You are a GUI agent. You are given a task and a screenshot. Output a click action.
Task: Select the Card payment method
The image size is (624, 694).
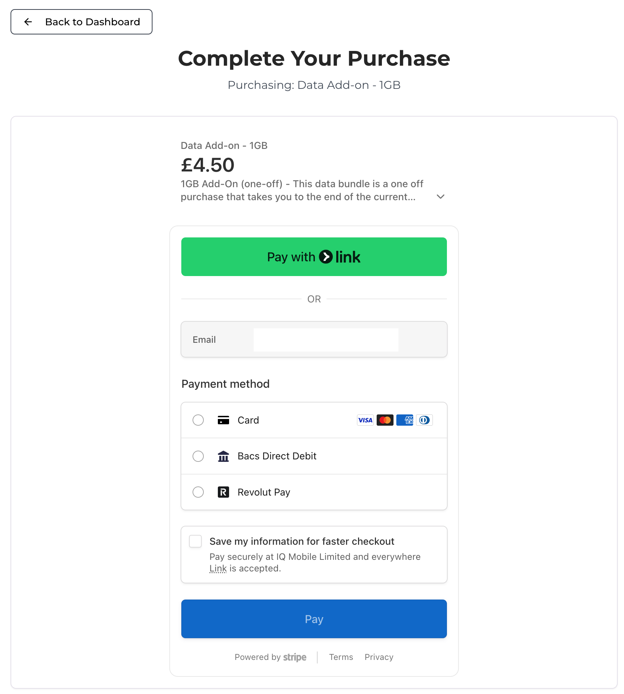(x=198, y=420)
